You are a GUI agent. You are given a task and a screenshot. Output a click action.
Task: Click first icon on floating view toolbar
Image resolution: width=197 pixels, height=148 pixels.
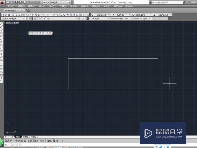(30, 33)
